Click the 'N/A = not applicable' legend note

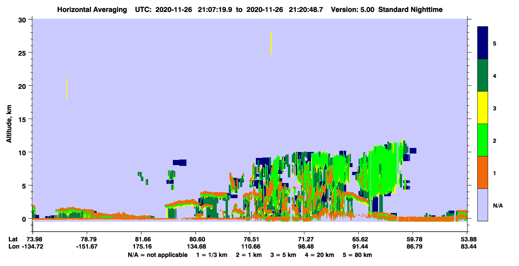coord(157,255)
